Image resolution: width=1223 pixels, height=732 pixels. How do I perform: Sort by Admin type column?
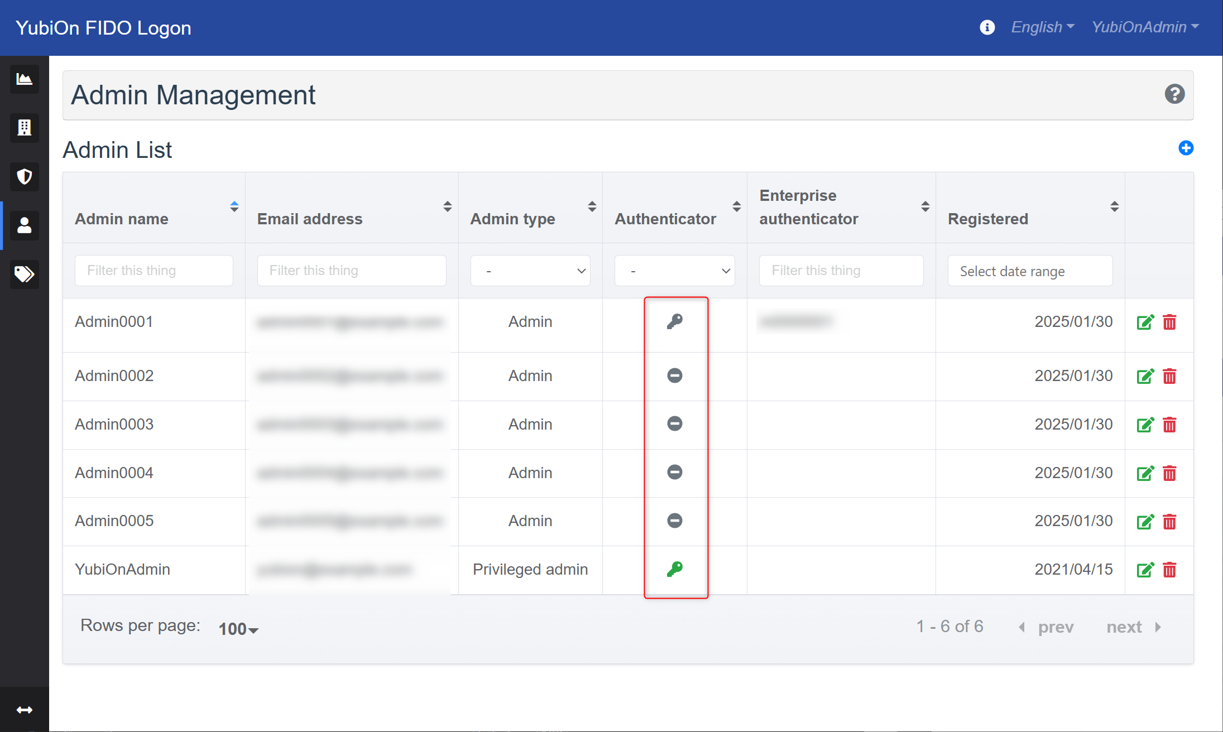pos(592,206)
